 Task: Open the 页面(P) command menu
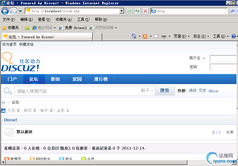[x=182, y=36]
